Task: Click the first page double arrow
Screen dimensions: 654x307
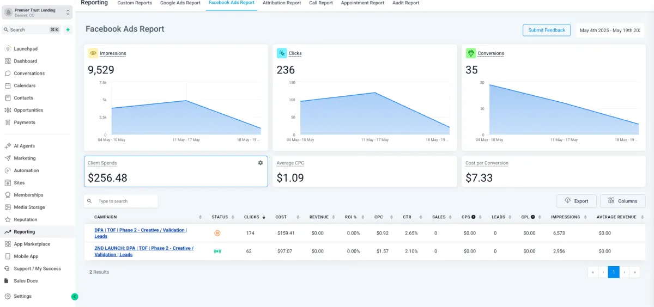Action: [x=593, y=272]
